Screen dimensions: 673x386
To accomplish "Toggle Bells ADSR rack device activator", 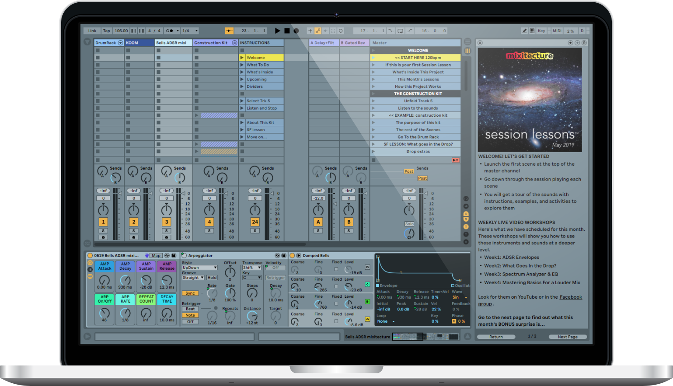I will tap(90, 256).
